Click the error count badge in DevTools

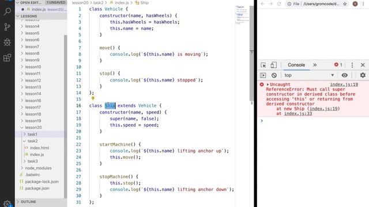click(338, 65)
